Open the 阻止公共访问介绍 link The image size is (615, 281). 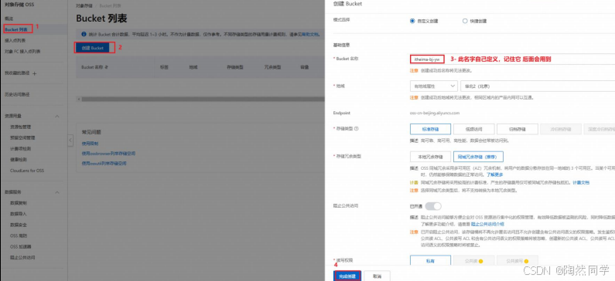(487, 224)
